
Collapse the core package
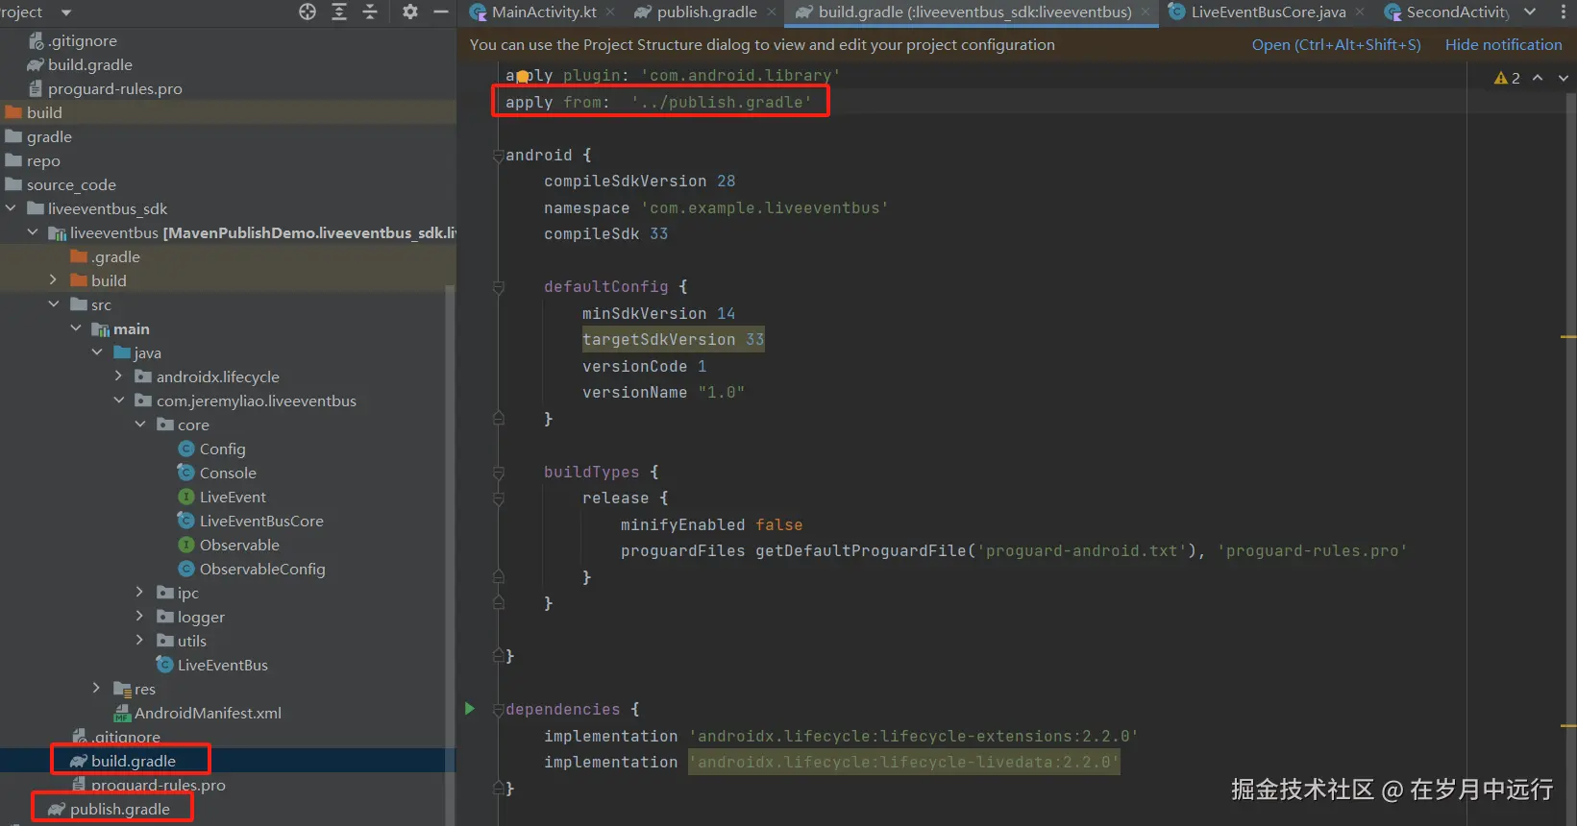(140, 425)
